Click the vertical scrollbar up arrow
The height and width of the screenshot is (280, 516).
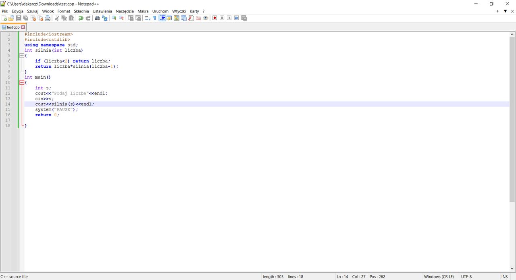point(512,34)
